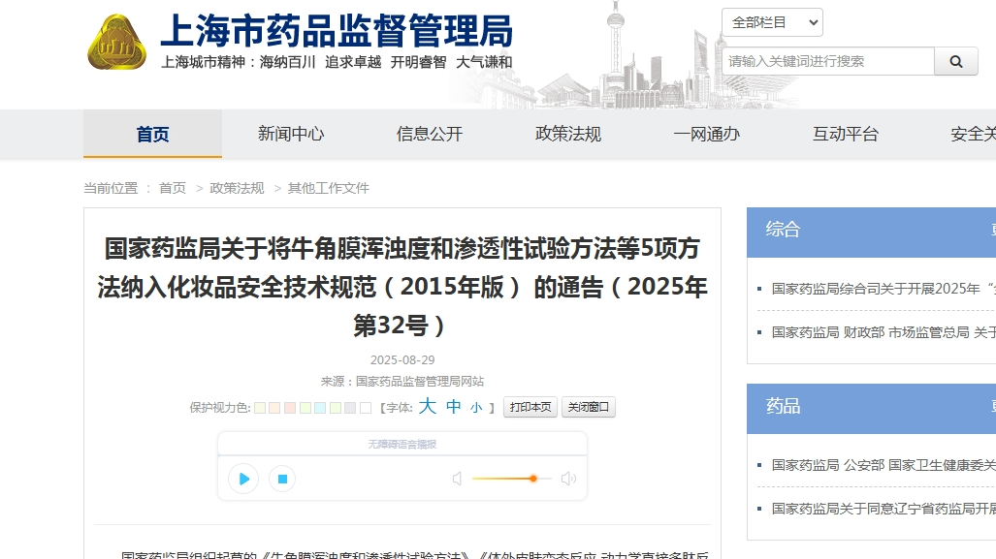Click the loud volume speaker icon
This screenshot has width=996, height=559.
(x=568, y=479)
